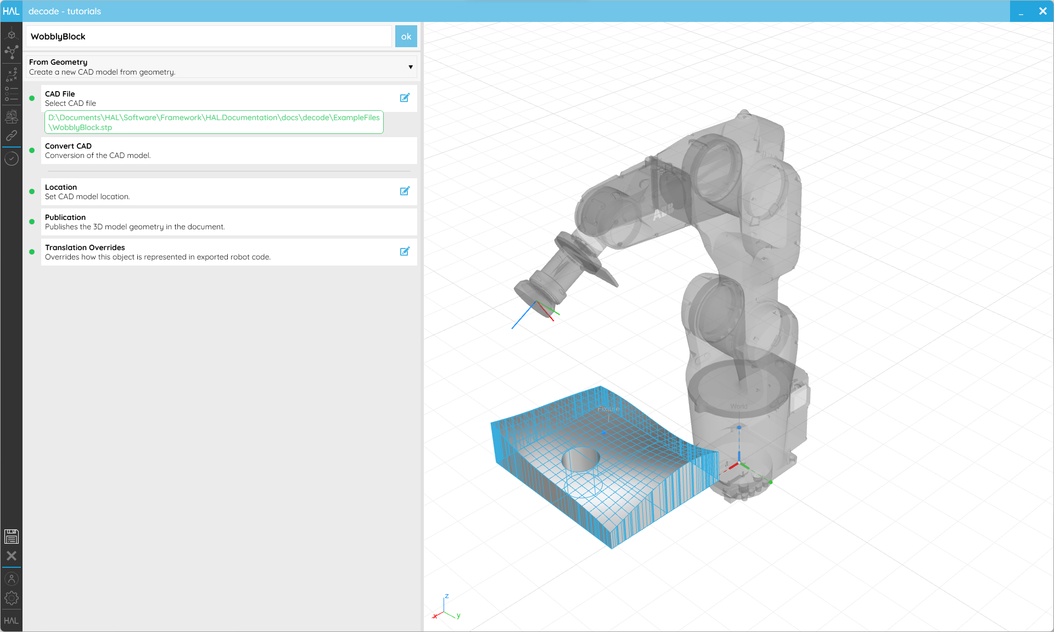
Task: Click the ok button beside the name
Action: (406, 36)
